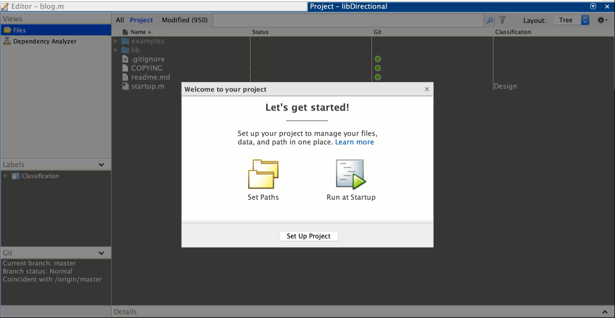Expand the examples folder
This screenshot has height=318, width=615.
point(116,41)
